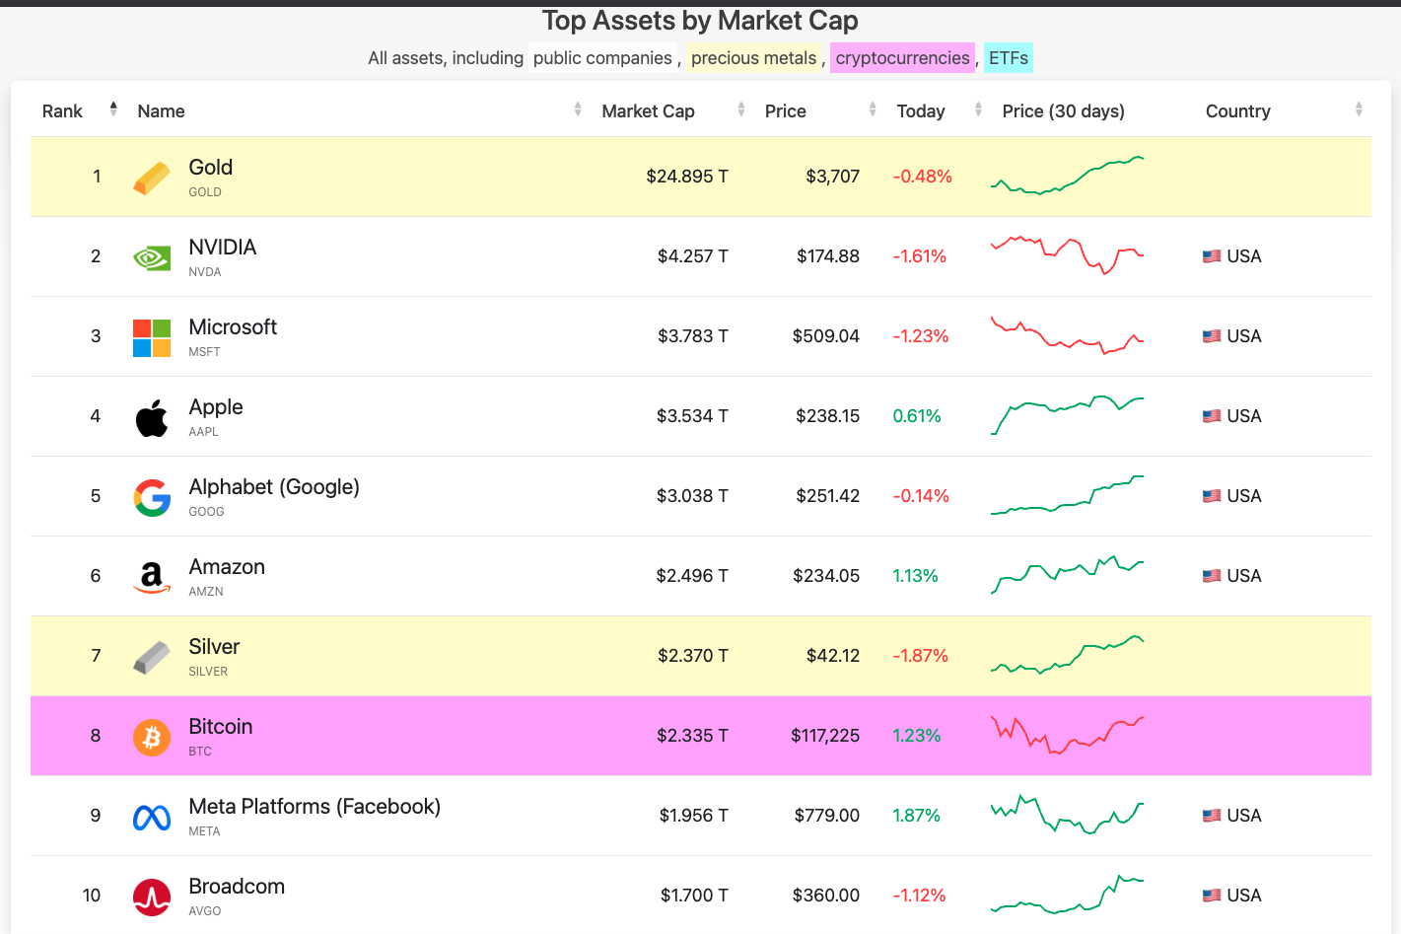Screen dimensions: 1401x934
Task: Click the $509.04 Microsoft price
Action: [x=826, y=336]
